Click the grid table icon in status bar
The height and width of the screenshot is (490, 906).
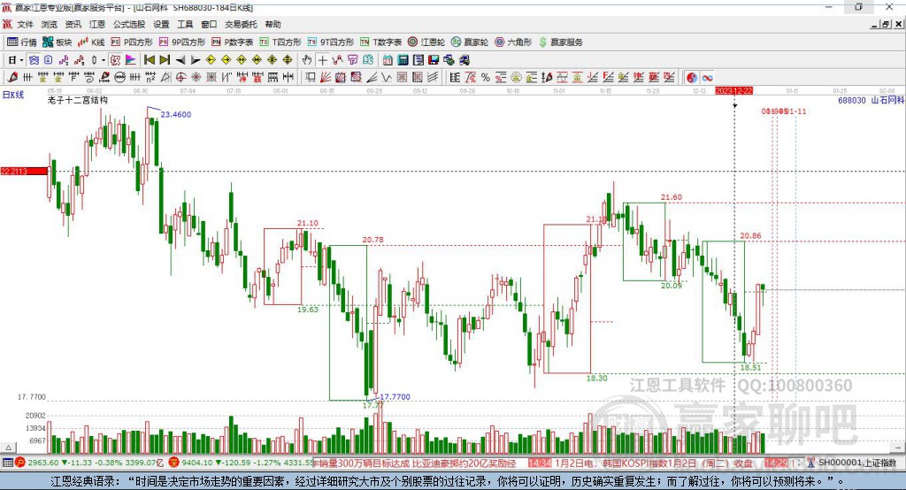(7, 463)
